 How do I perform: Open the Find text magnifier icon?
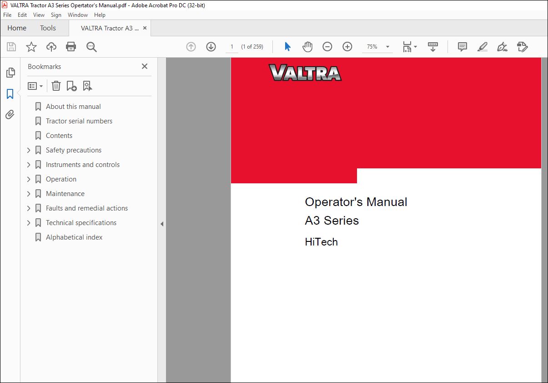click(x=91, y=47)
